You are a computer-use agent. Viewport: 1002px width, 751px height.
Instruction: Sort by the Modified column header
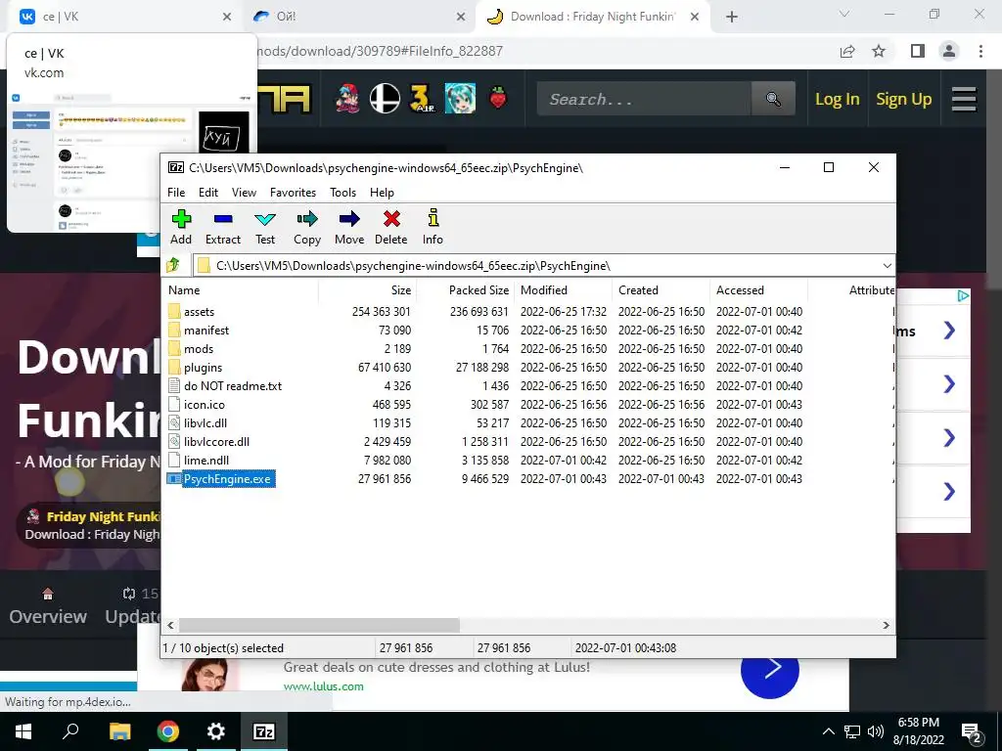coord(564,289)
